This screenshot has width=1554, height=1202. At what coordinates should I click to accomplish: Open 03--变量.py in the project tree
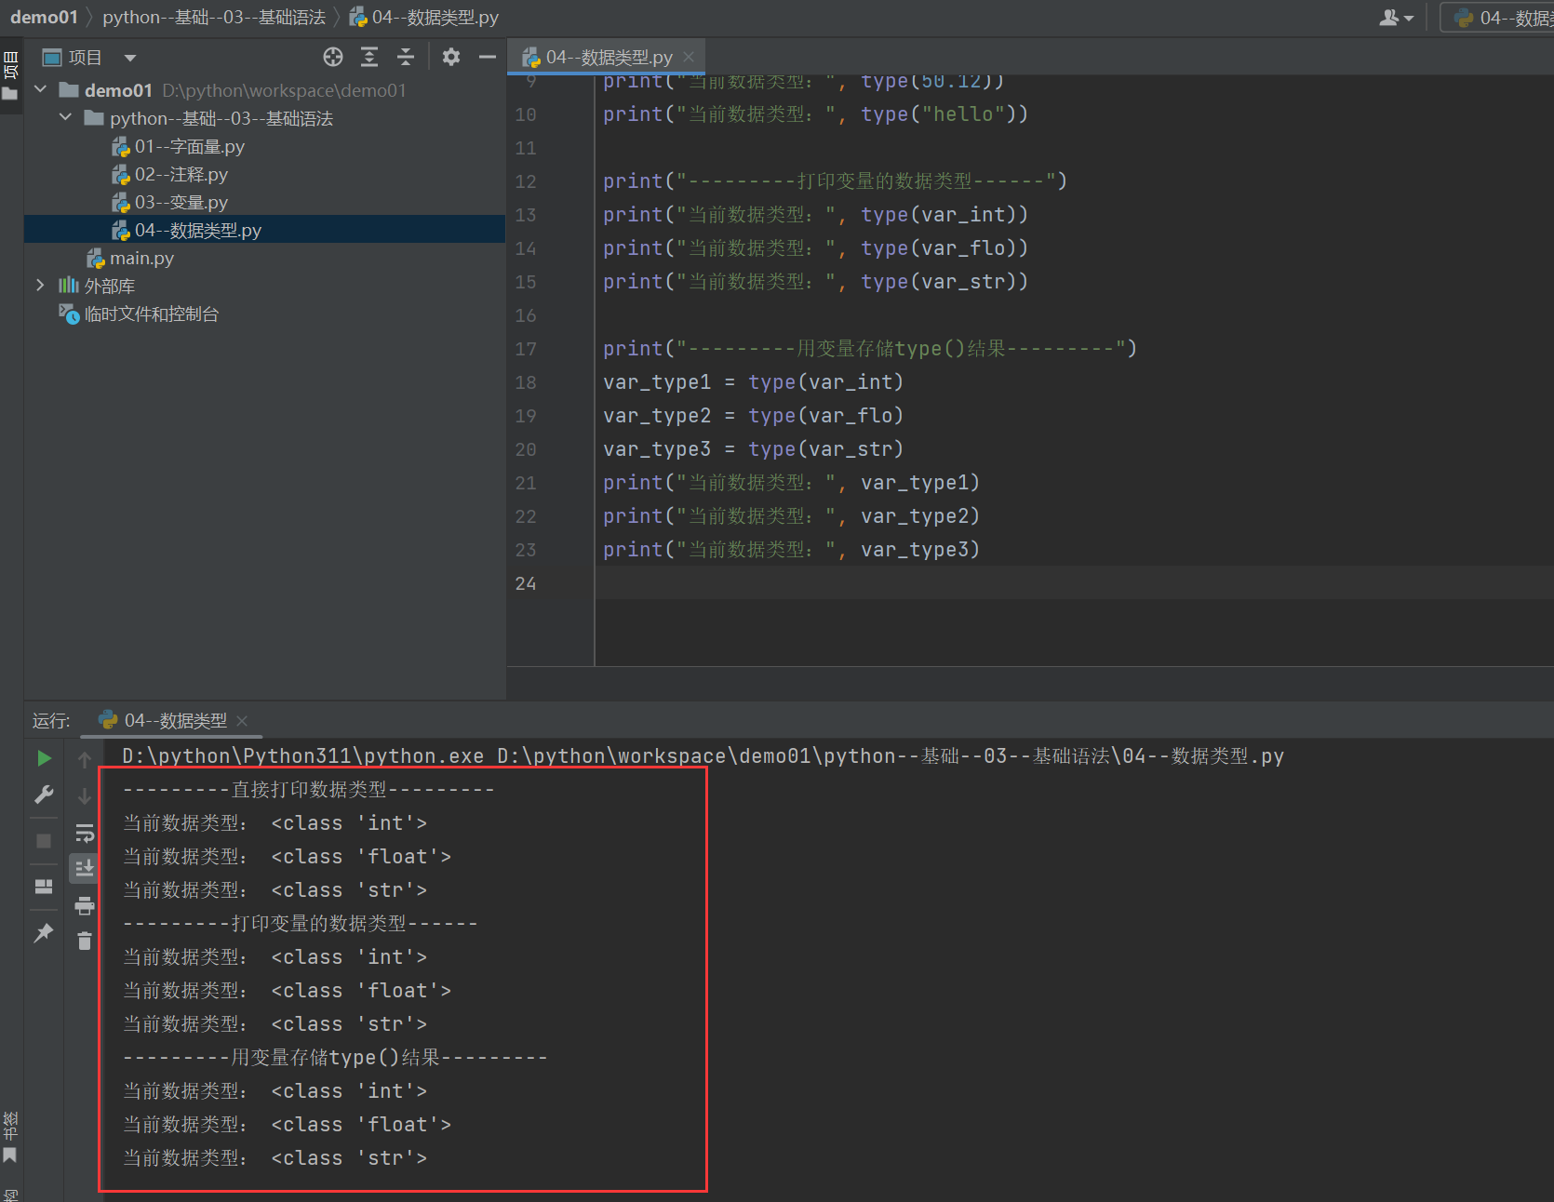point(170,202)
